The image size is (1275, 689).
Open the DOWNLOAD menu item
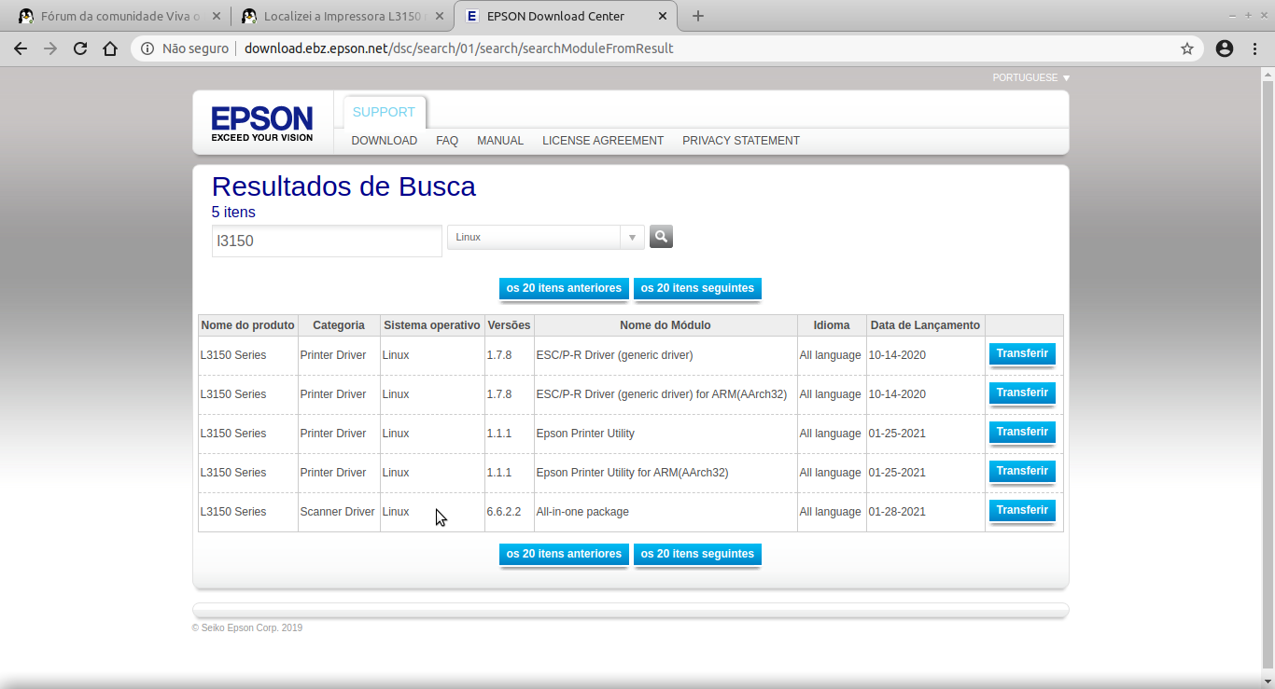click(x=385, y=141)
